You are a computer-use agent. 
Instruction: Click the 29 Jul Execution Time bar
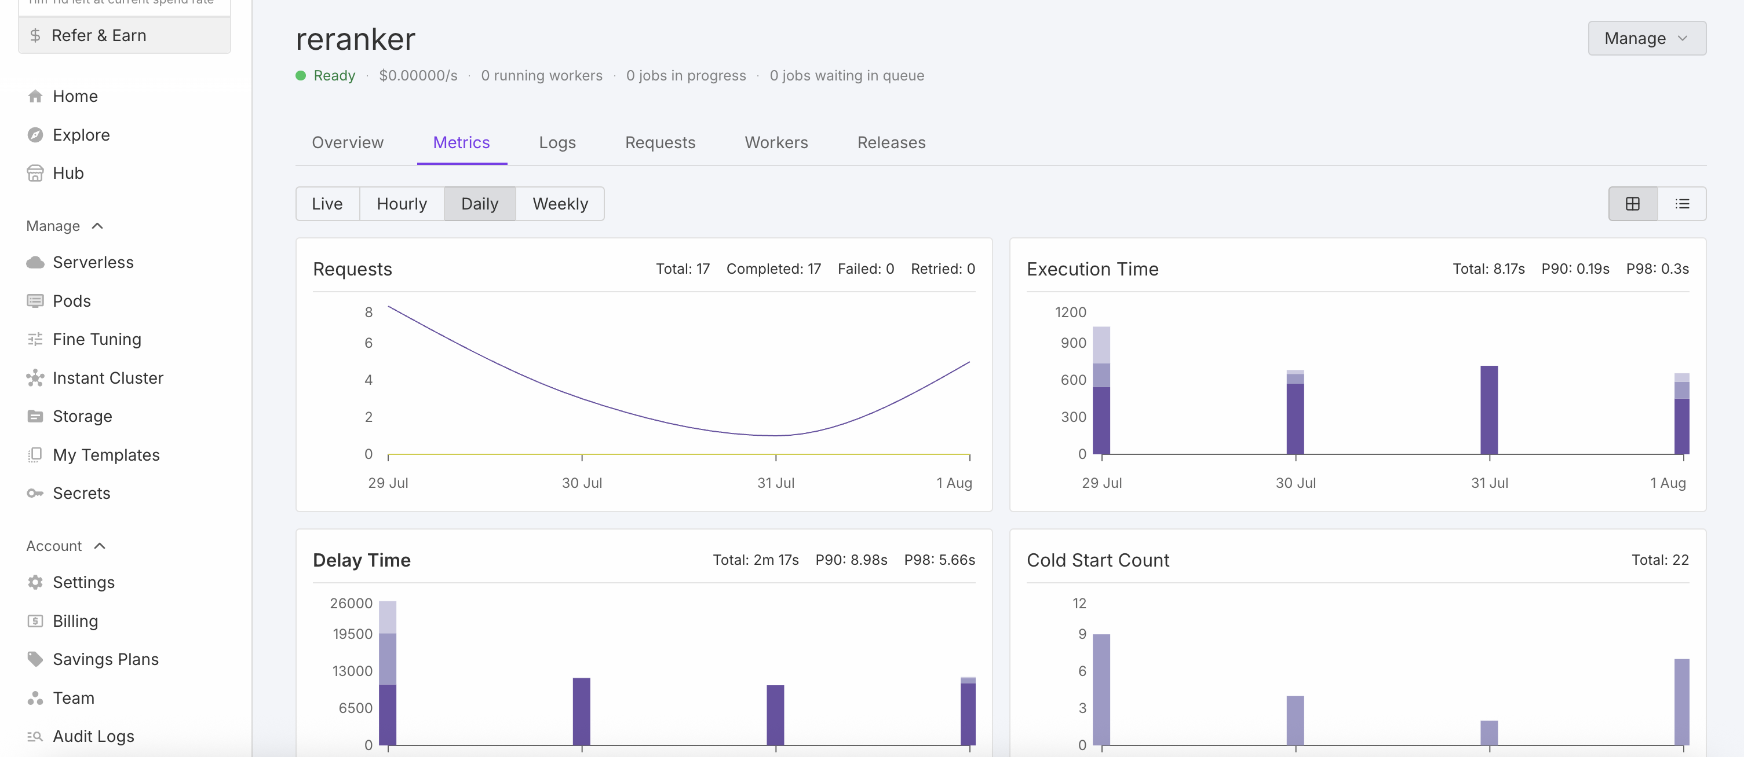(1101, 406)
